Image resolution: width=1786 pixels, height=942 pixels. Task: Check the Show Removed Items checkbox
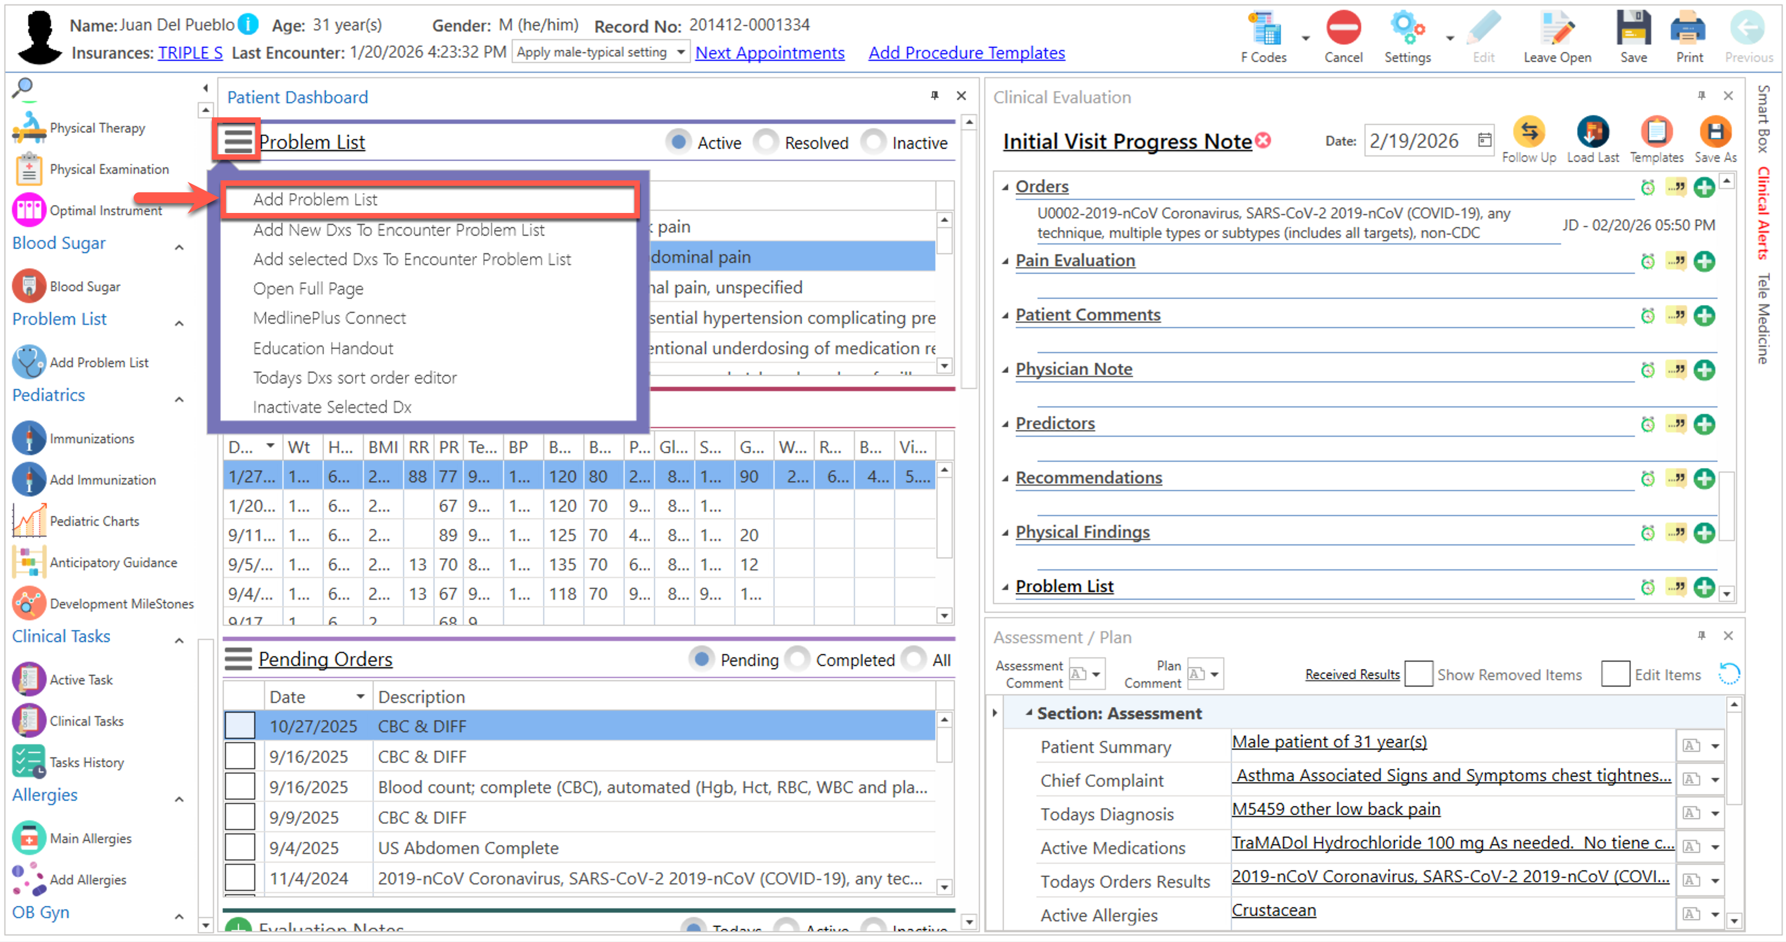(x=1419, y=674)
